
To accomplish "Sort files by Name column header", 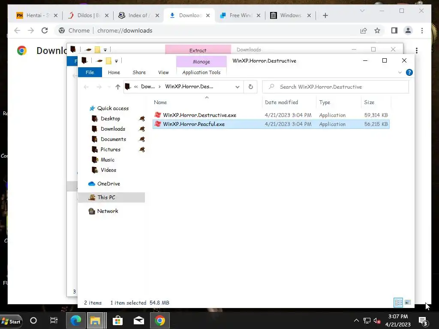I will click(x=160, y=102).
